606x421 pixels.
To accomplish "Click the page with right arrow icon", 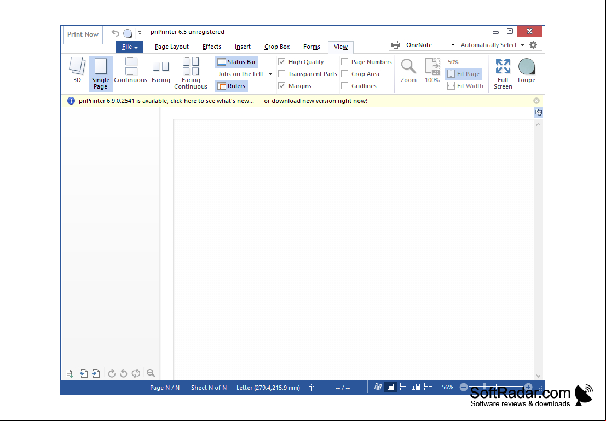I will (x=96, y=373).
